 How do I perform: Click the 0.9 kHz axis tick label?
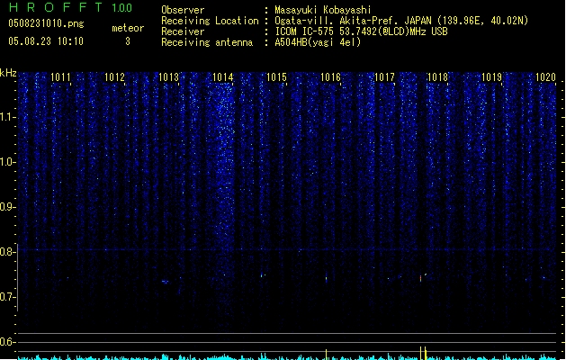point(7,207)
